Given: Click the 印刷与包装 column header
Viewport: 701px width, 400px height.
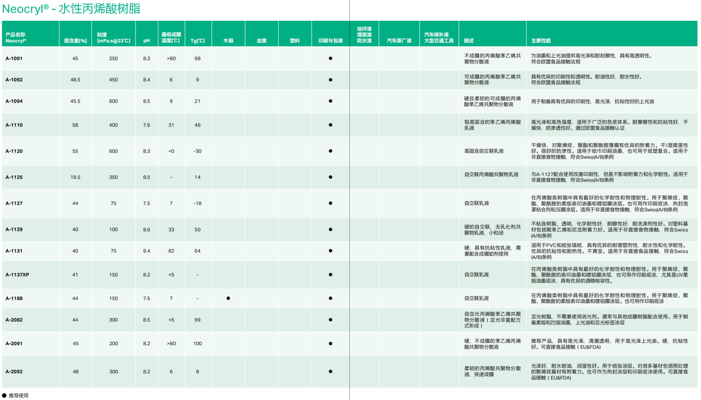Looking at the screenshot, I should coord(331,41).
